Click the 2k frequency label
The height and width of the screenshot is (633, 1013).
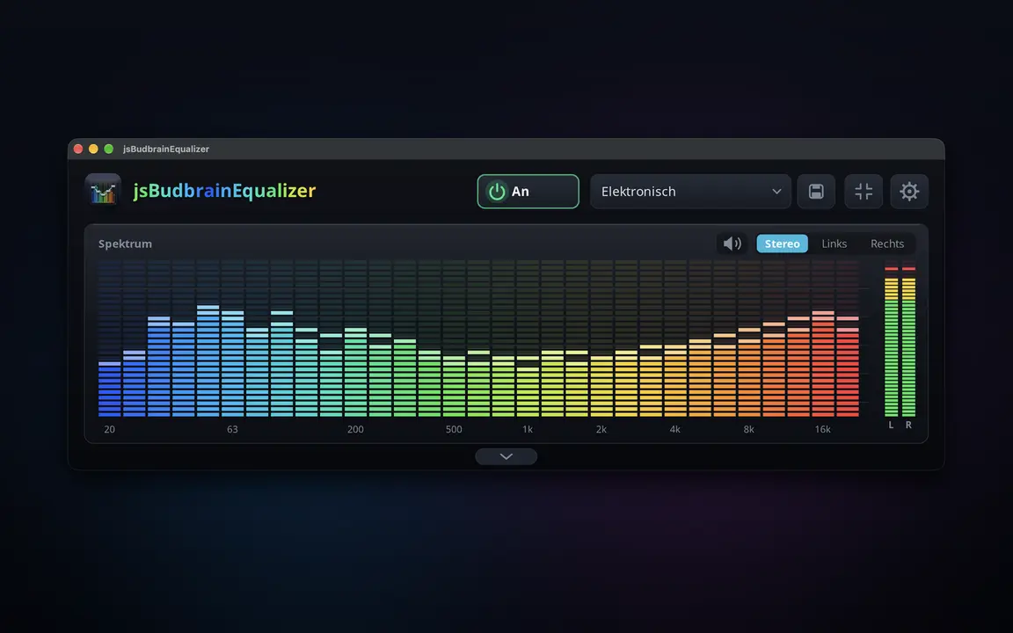point(601,430)
